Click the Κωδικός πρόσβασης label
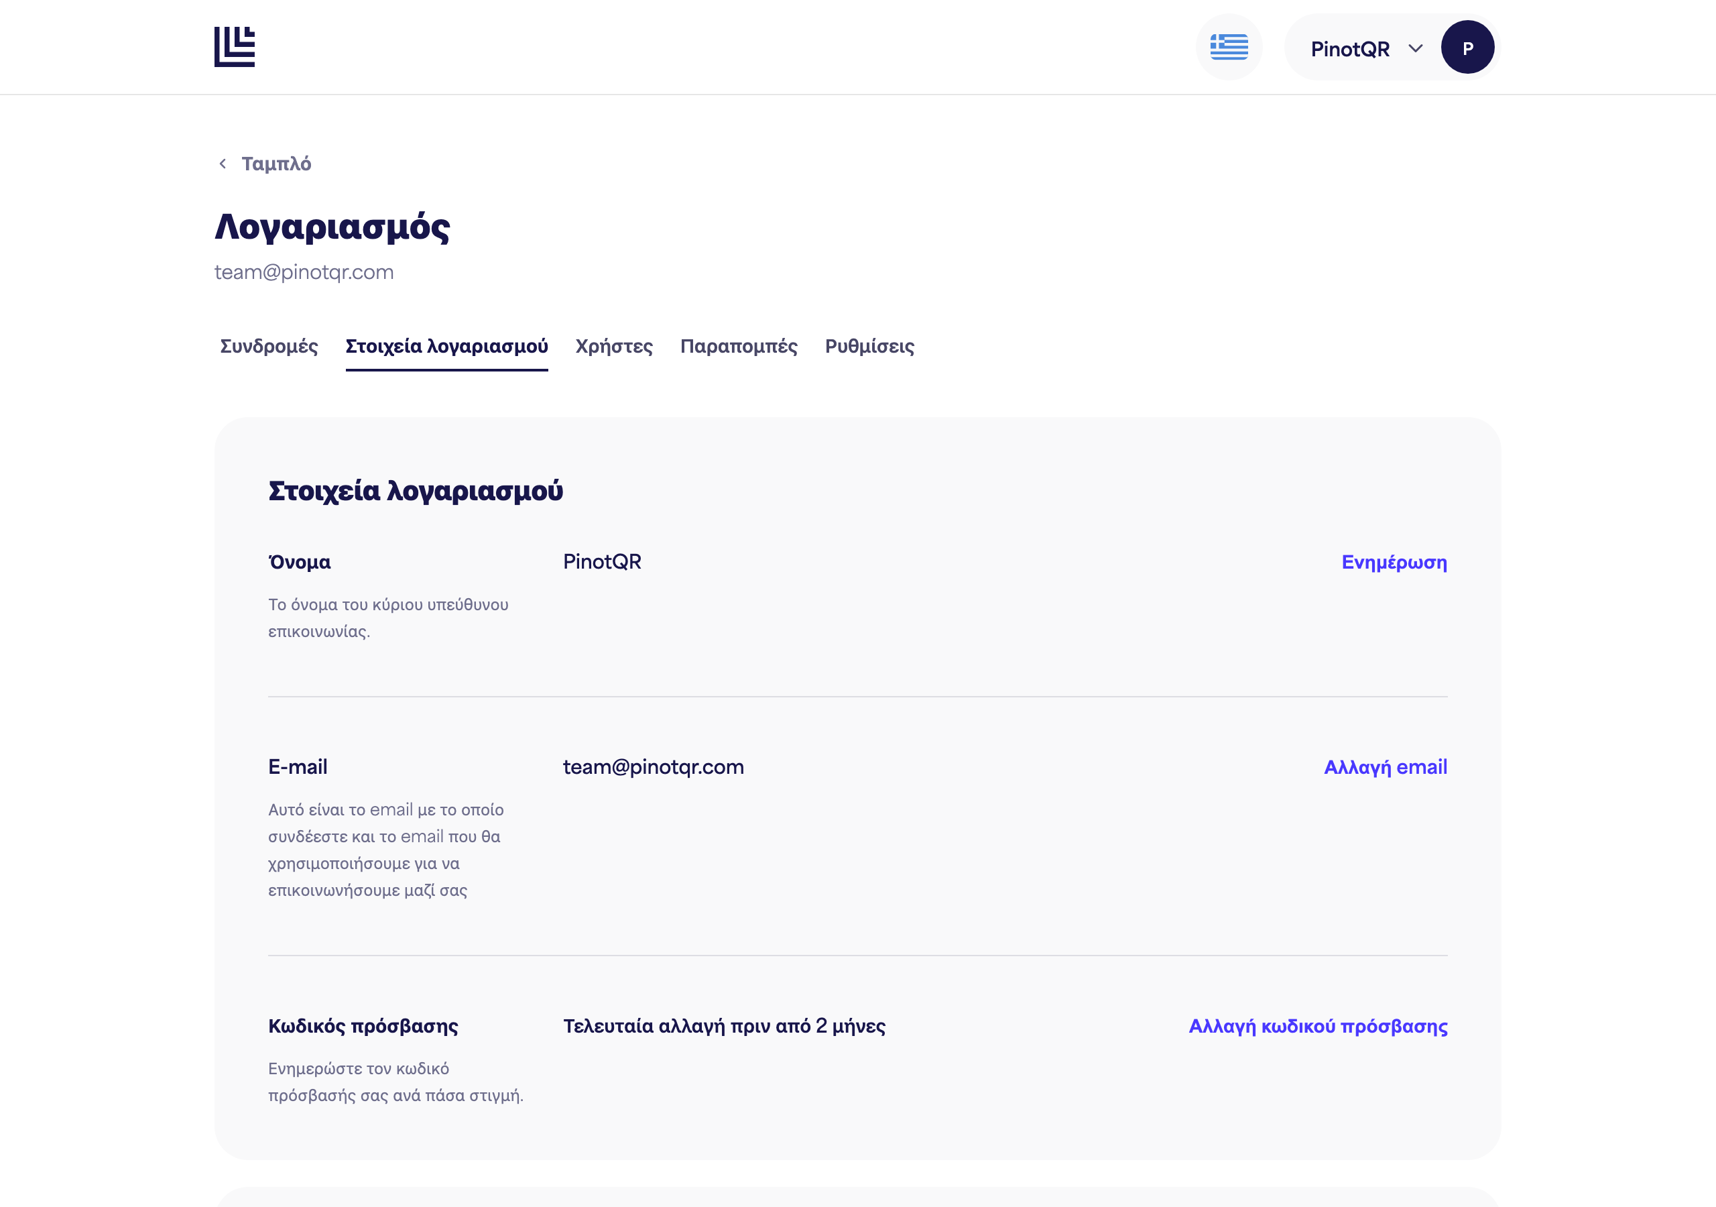This screenshot has width=1716, height=1207. coord(363,1026)
